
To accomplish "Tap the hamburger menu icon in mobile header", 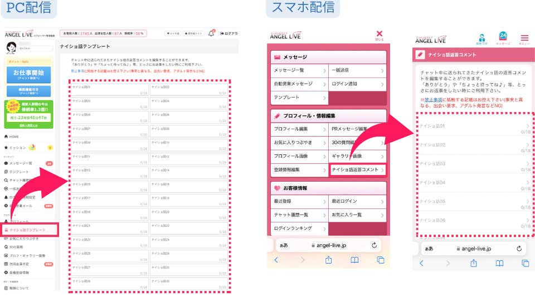I will tap(524, 38).
